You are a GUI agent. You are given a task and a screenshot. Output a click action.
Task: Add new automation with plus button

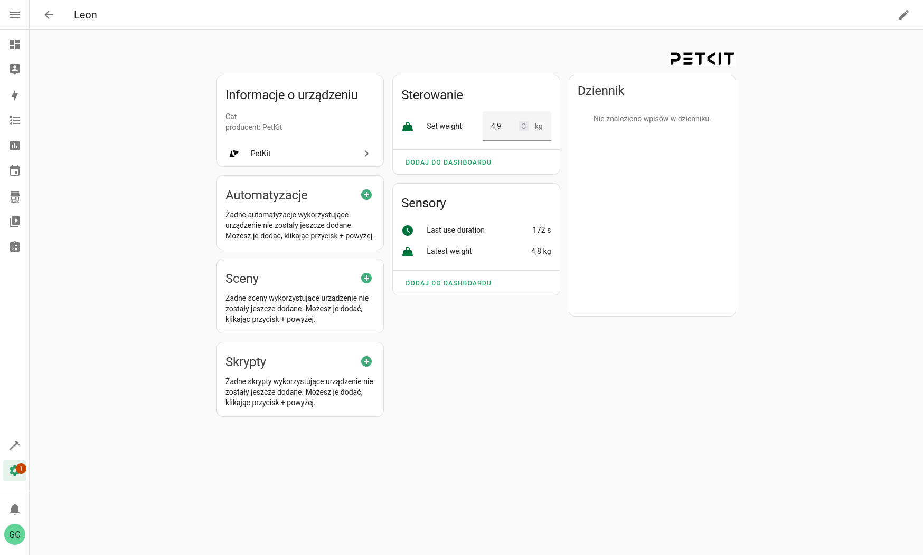(x=366, y=195)
